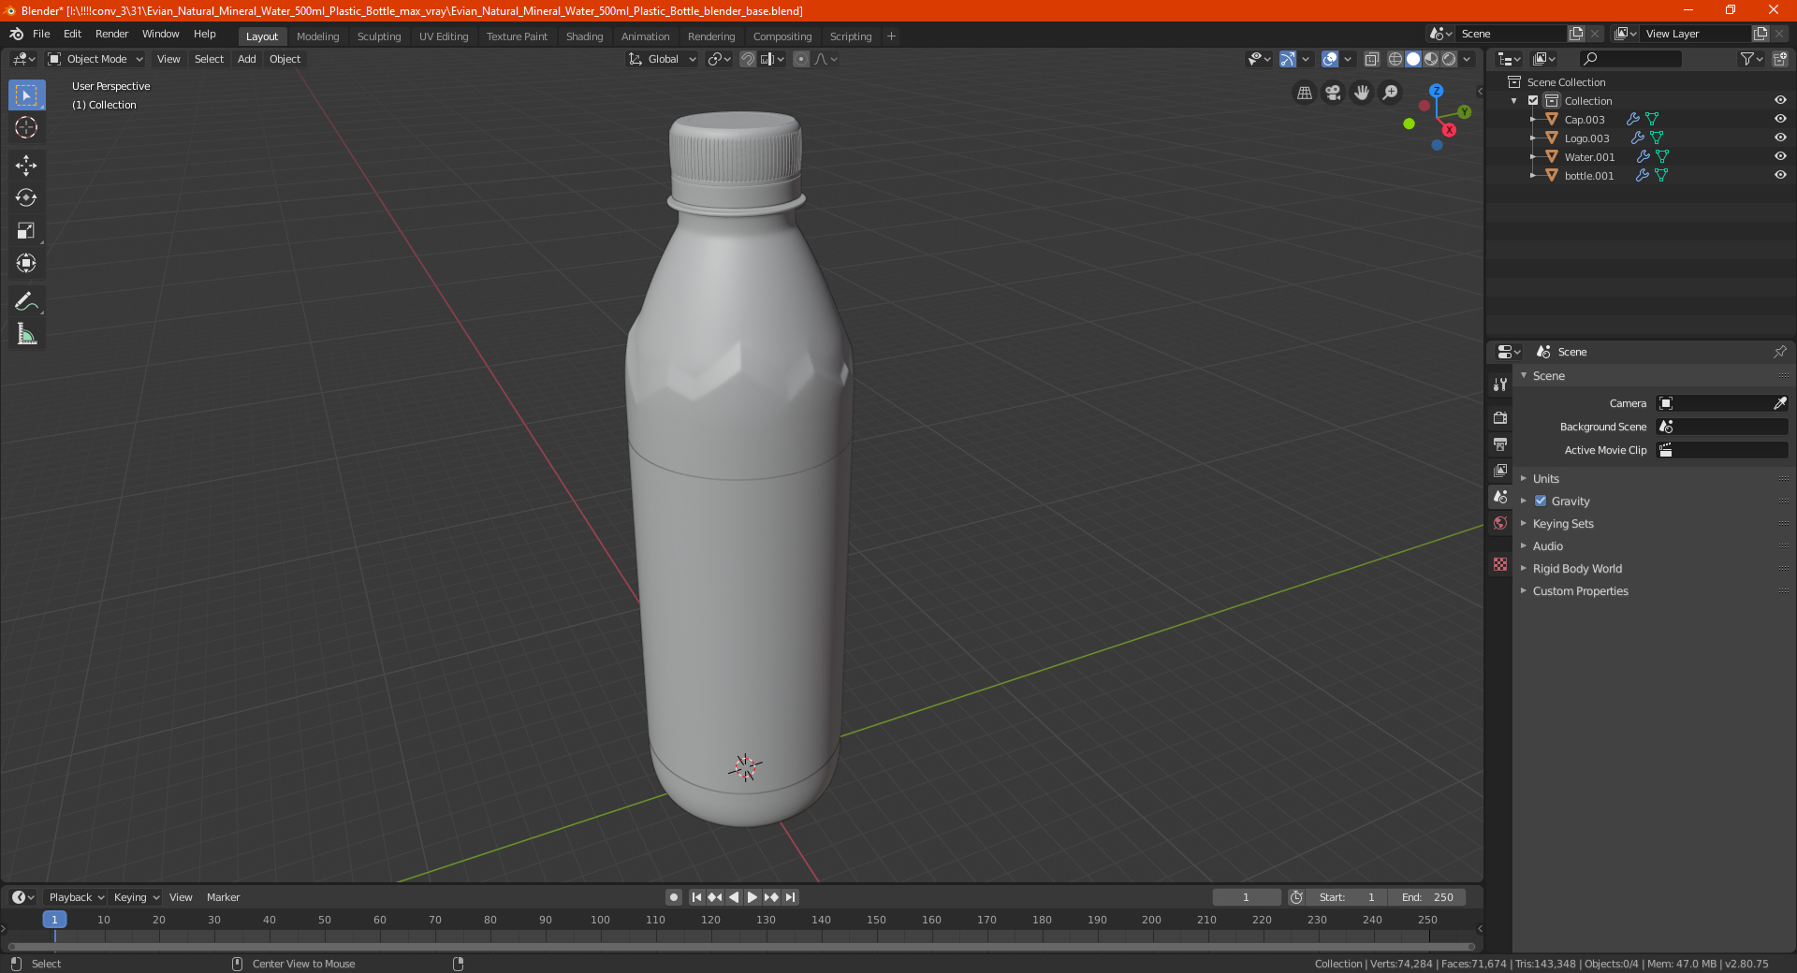This screenshot has width=1797, height=973.
Task: Click the outliner search field
Action: click(1629, 59)
